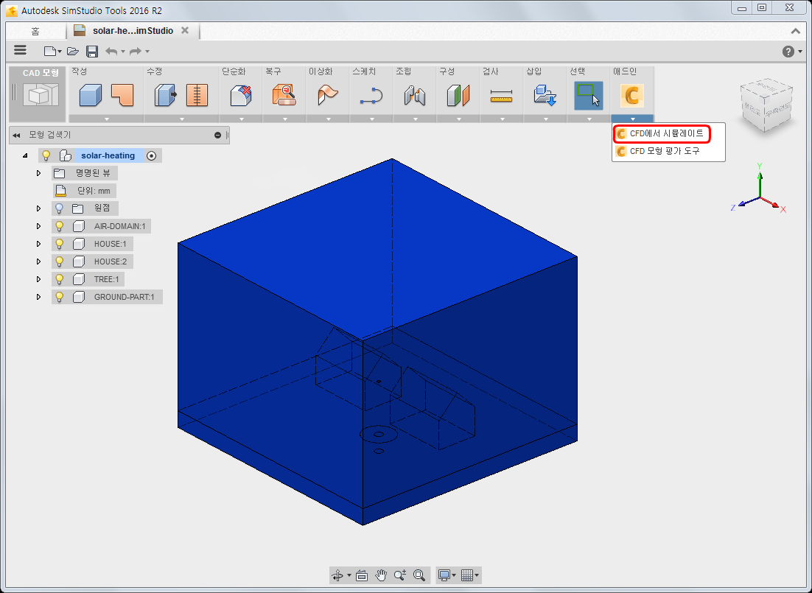Select the press-pull tool under 수정

165,96
